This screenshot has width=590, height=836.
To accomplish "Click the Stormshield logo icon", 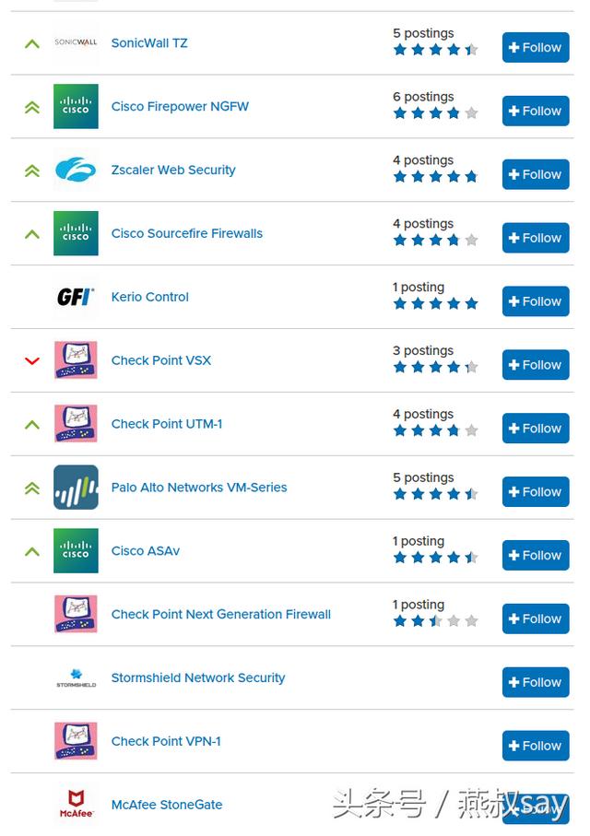I will click(x=76, y=678).
